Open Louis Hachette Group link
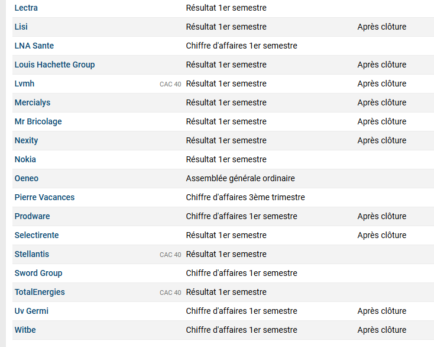Image resolution: width=434 pixels, height=347 pixels. 54,65
